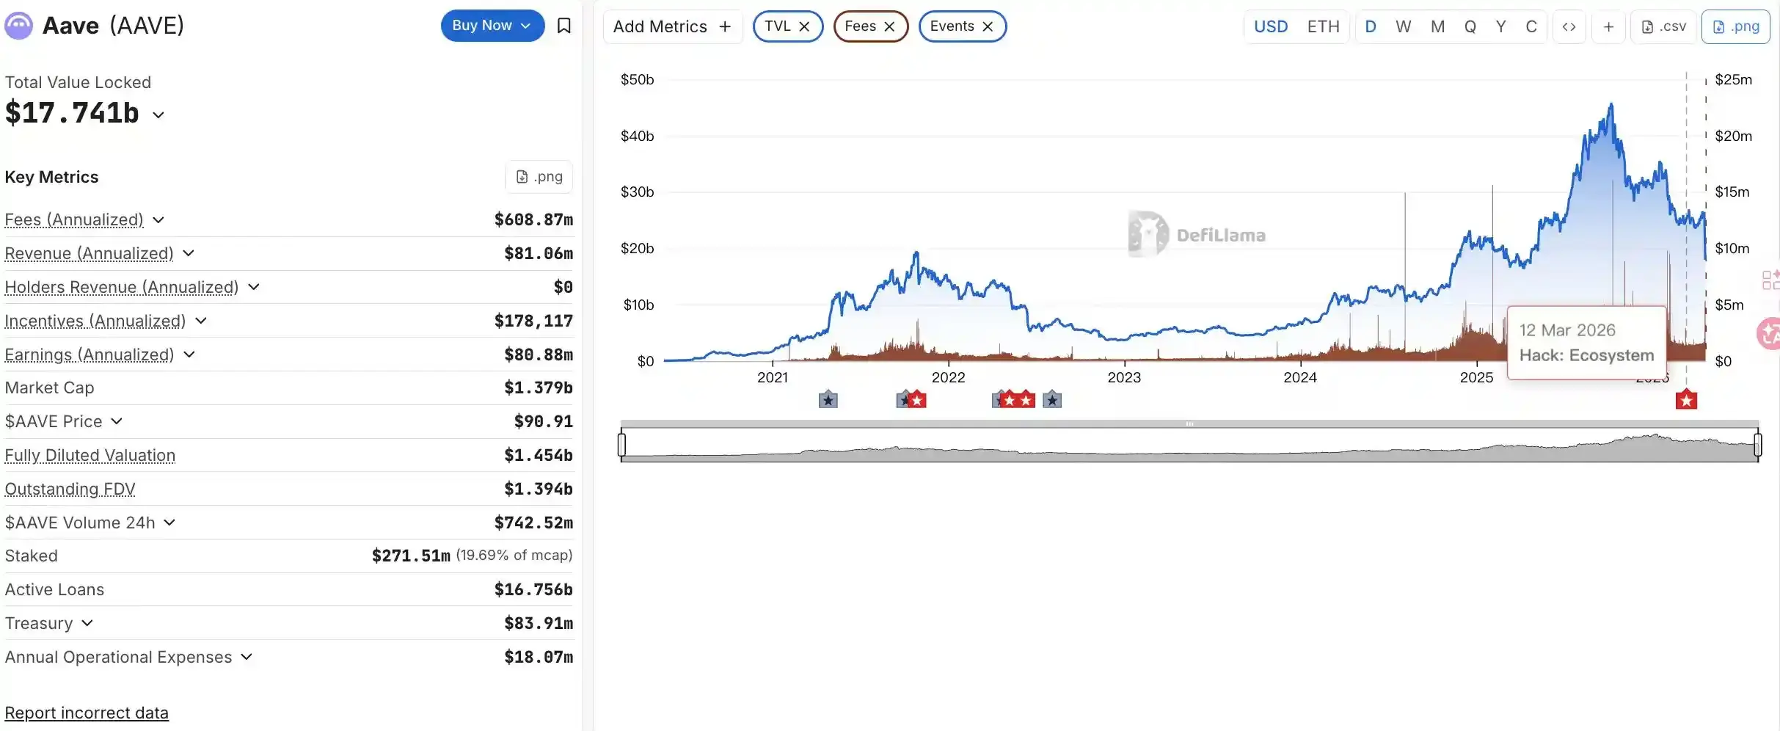This screenshot has height=731, width=1780.
Task: Remove the Events metric chip
Action: 988,26
